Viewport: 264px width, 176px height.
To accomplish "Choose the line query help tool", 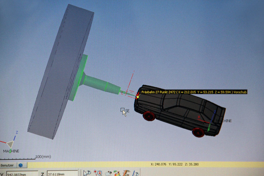I will (x=136, y=173).
